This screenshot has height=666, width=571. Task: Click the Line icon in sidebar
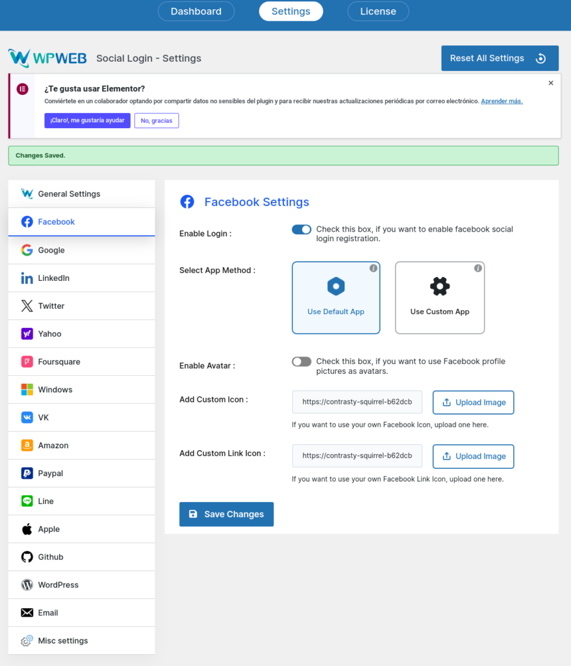pos(27,501)
